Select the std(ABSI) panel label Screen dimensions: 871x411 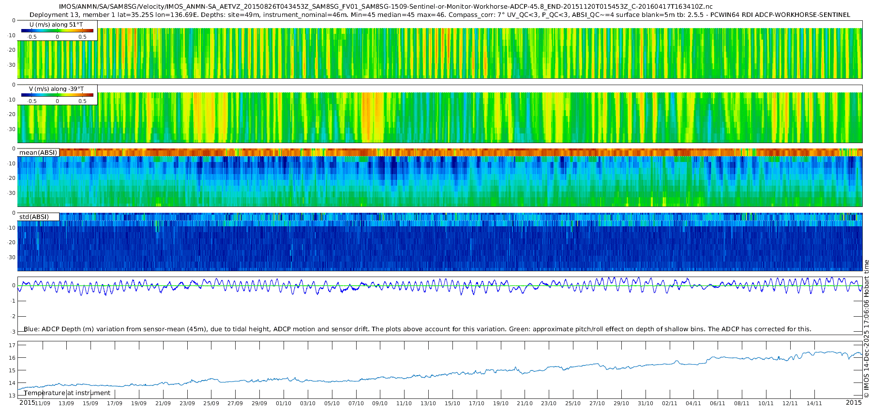click(x=34, y=217)
